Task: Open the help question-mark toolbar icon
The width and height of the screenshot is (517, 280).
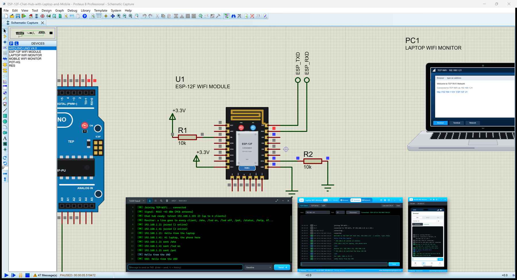Action: point(84,16)
